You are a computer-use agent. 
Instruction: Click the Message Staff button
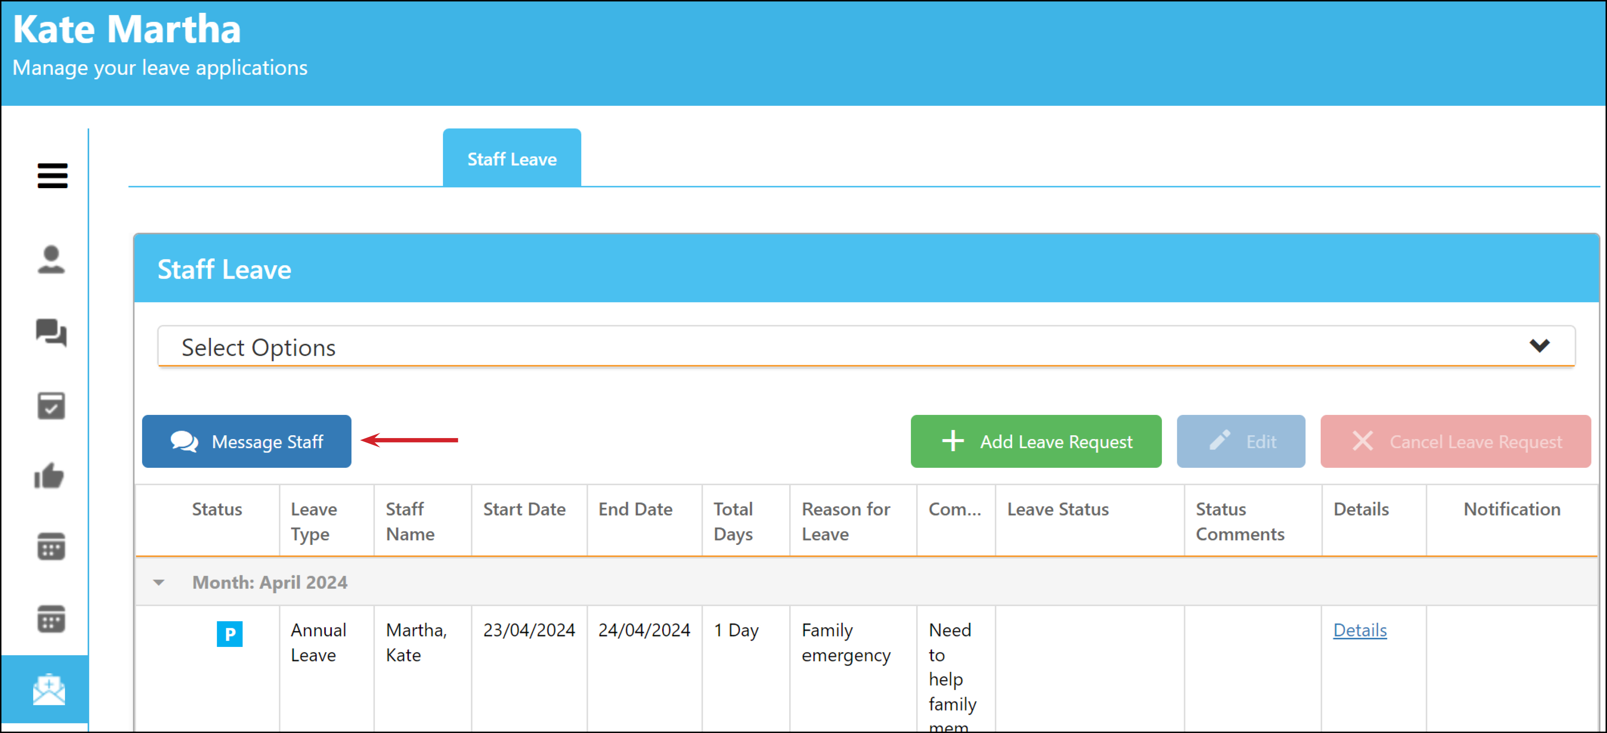click(247, 441)
